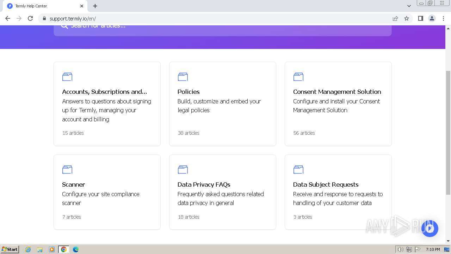The image size is (451, 254).
Task: Click 'Build, customize and embed your legal policies'
Action: pos(219,106)
